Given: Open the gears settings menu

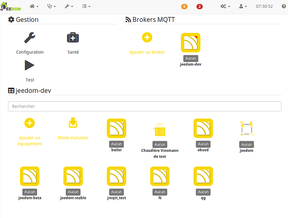Looking at the screenshot, I should tap(225, 7).
